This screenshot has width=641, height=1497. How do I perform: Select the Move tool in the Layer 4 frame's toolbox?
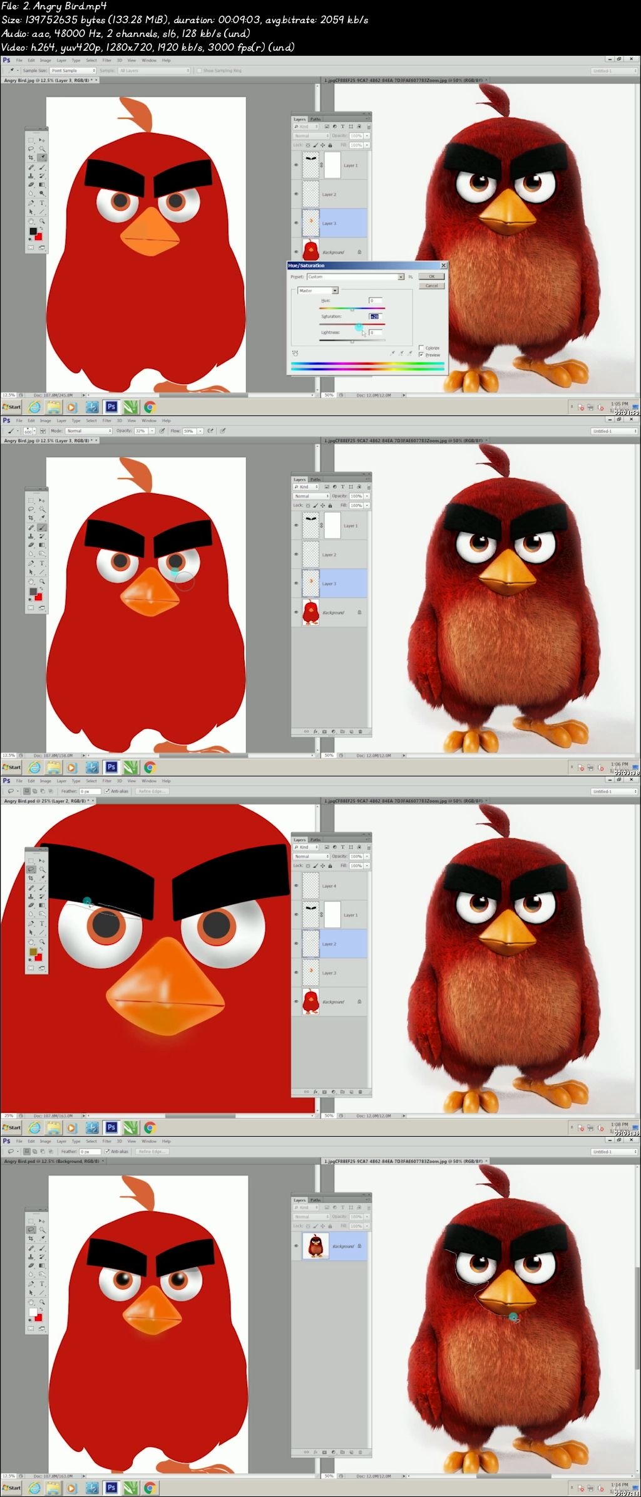tap(42, 860)
